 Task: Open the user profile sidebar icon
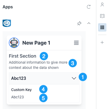tap(102, 5)
